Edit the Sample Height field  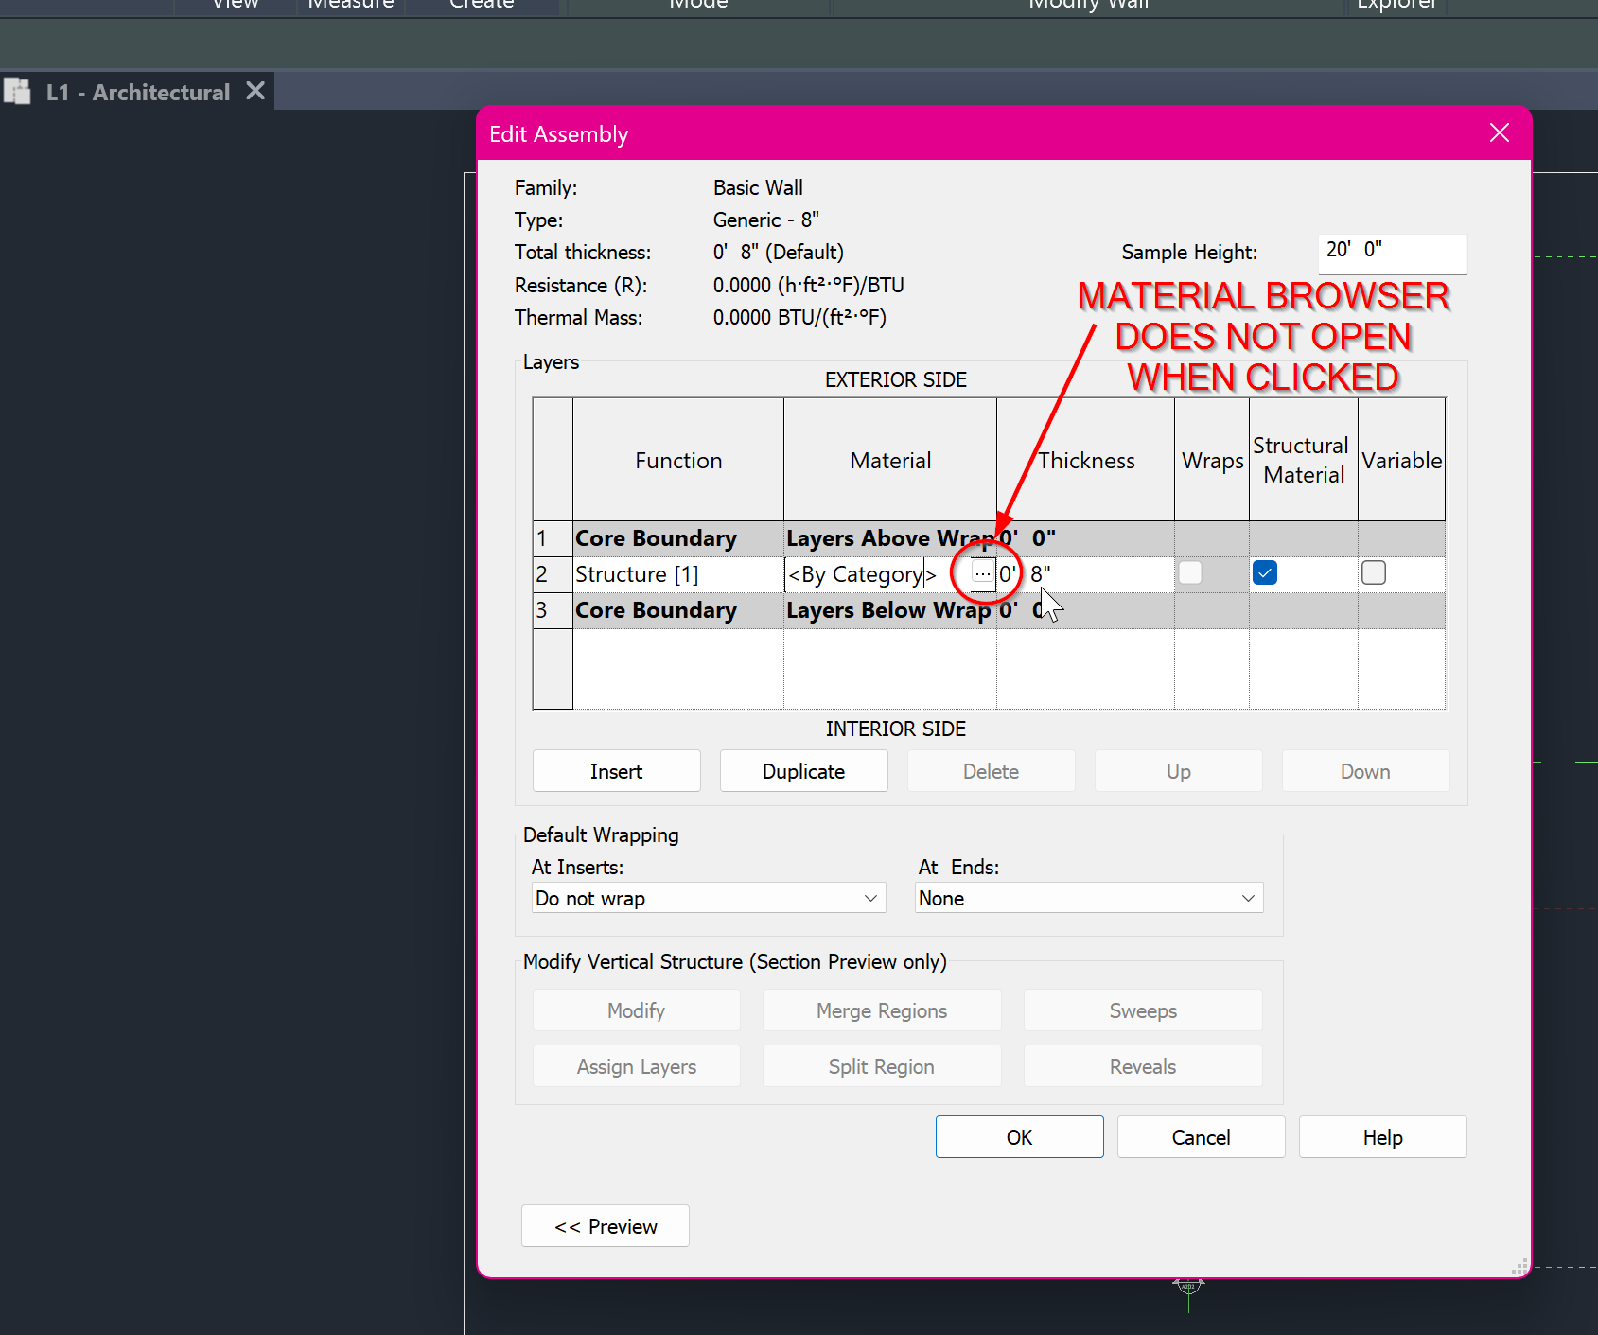coord(1393,253)
